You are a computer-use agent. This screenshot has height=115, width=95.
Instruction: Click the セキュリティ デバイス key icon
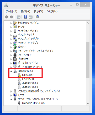pyautogui.click(x=15, y=23)
